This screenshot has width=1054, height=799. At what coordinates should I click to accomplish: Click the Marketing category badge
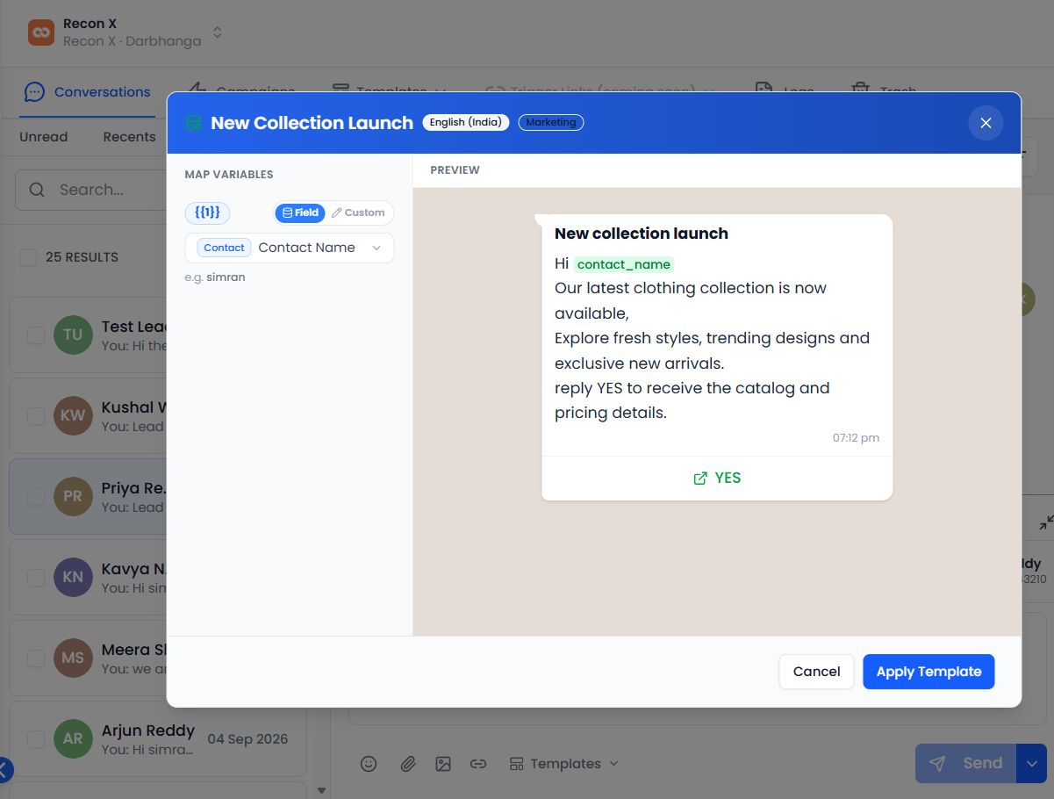(551, 122)
